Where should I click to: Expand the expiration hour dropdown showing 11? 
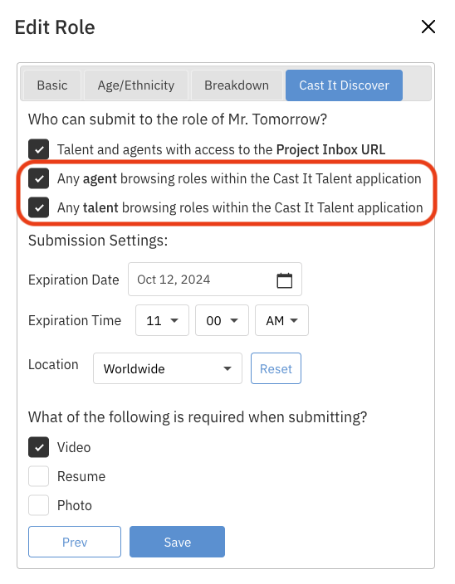pos(162,320)
